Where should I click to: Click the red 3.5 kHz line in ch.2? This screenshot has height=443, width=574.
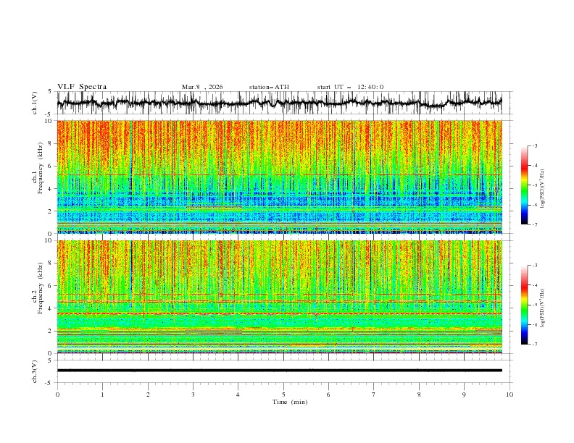click(279, 313)
